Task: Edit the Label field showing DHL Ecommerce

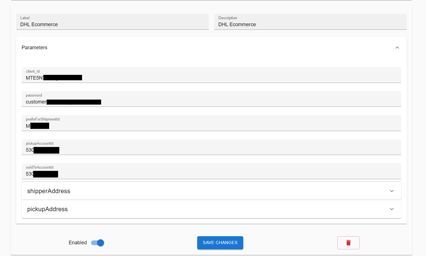Action: tap(112, 24)
